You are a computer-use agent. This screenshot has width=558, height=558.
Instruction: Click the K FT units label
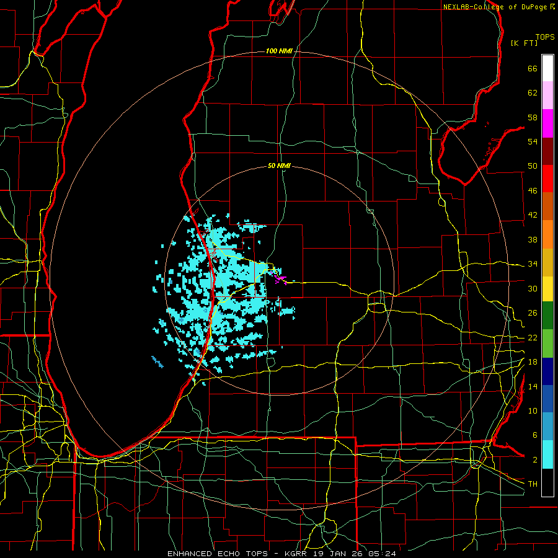click(524, 43)
